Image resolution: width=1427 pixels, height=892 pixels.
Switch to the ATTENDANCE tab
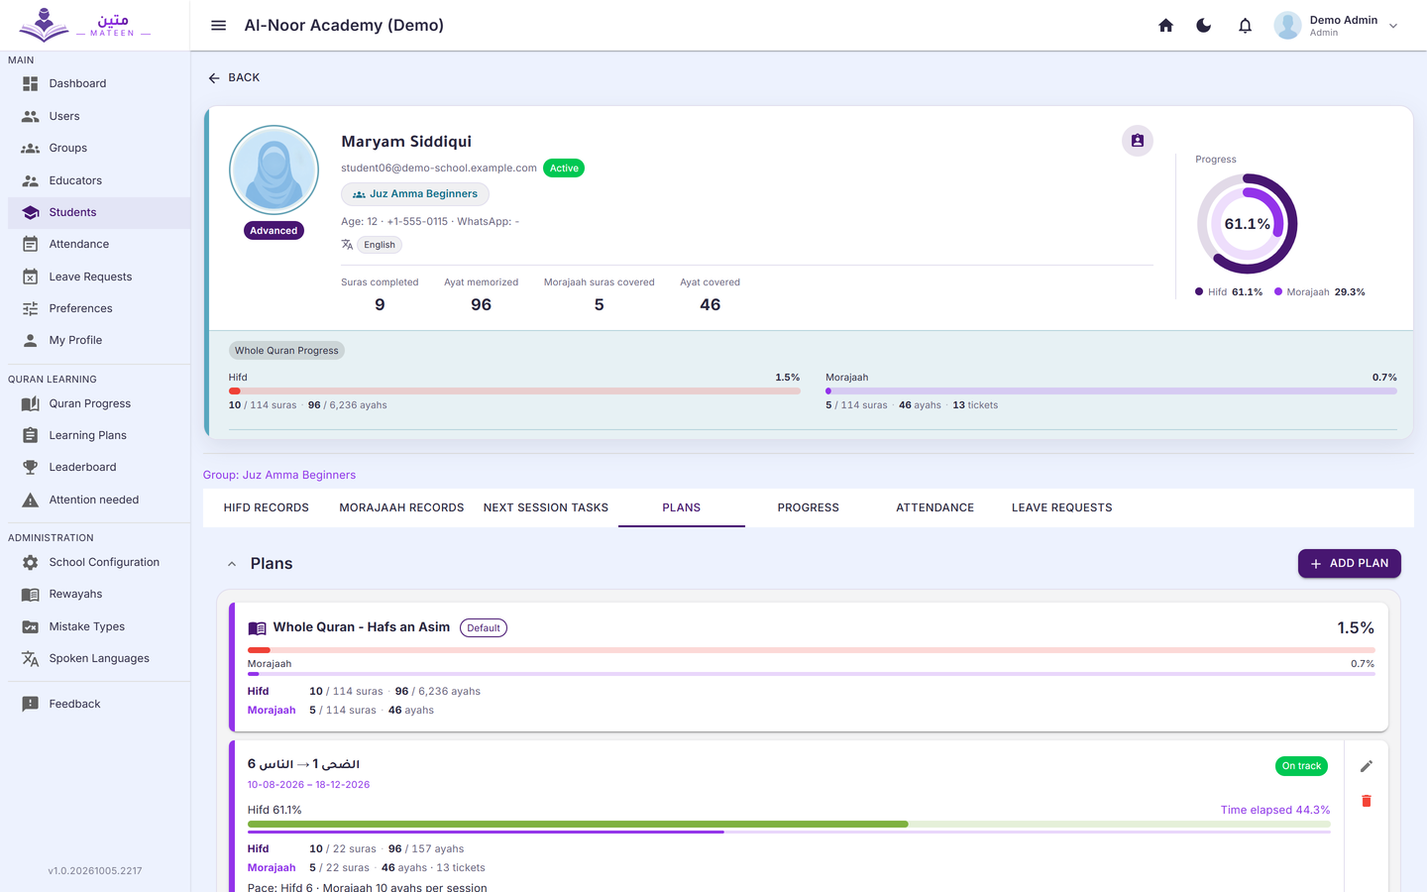point(935,507)
